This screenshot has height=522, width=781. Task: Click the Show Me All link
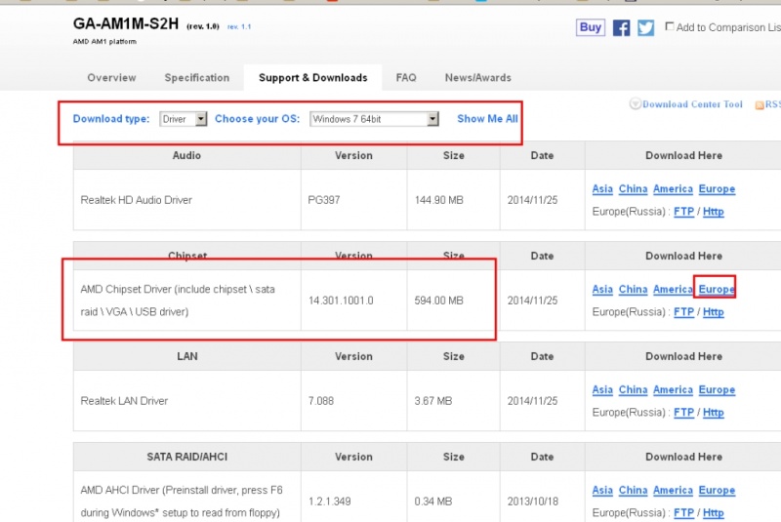487,119
